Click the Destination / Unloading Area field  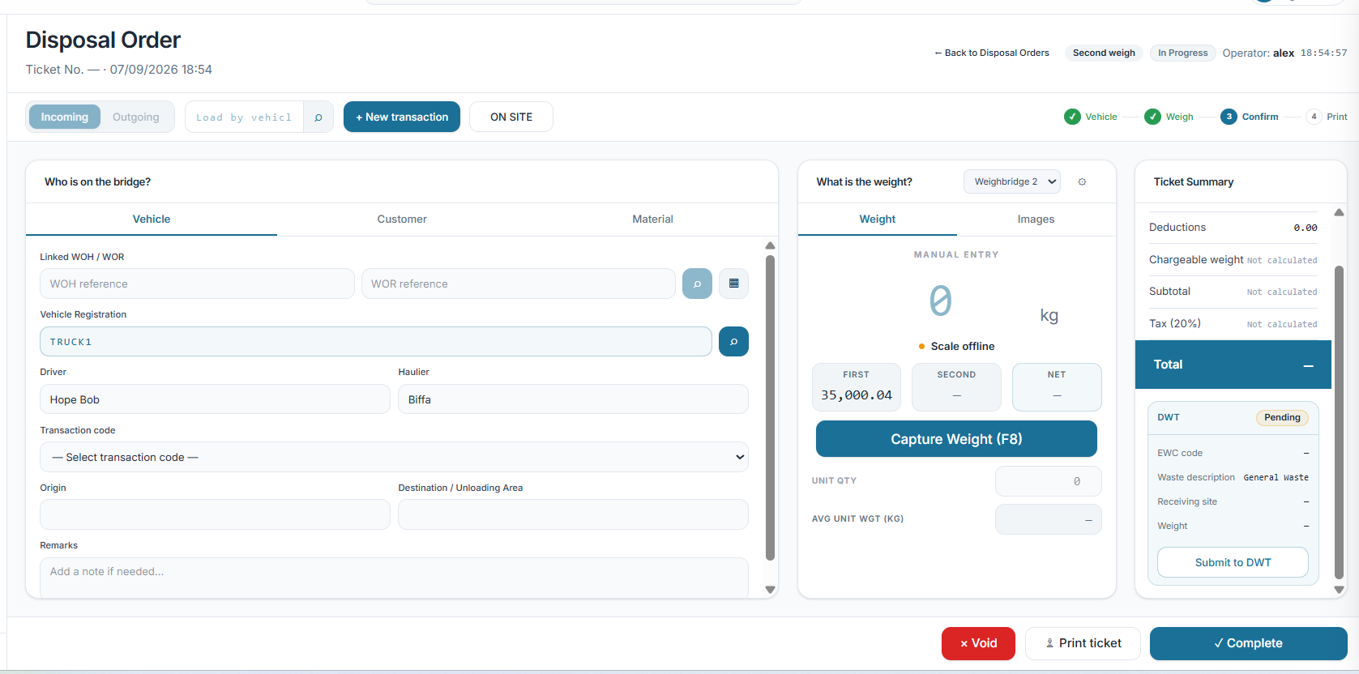pyautogui.click(x=573, y=514)
